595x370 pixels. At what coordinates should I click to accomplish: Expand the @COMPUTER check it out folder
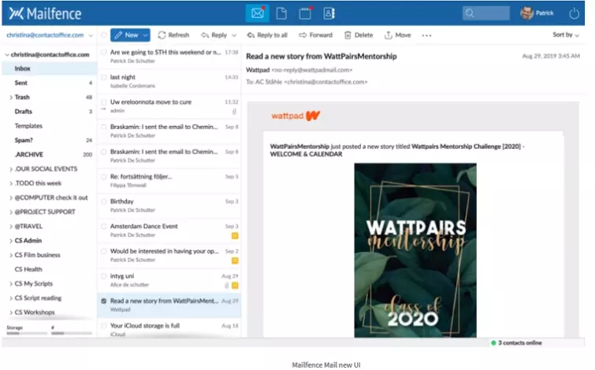tap(11, 198)
